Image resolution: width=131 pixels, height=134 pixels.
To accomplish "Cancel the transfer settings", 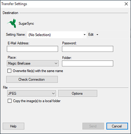I will 117,126.
